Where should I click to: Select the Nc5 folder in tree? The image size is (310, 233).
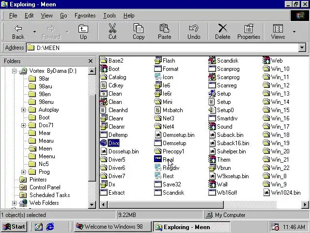pos(39,164)
